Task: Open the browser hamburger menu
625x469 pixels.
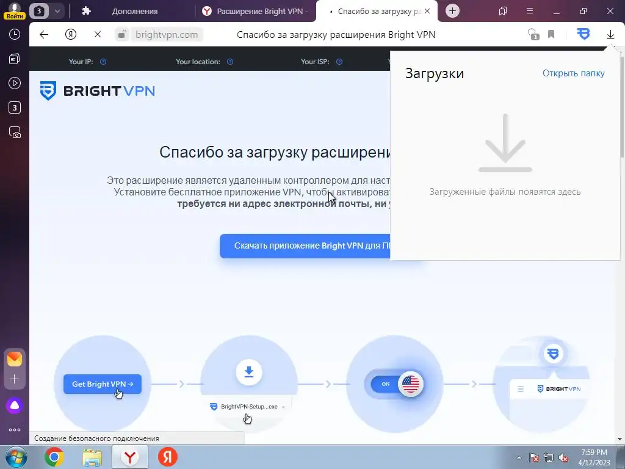Action: click(530, 11)
